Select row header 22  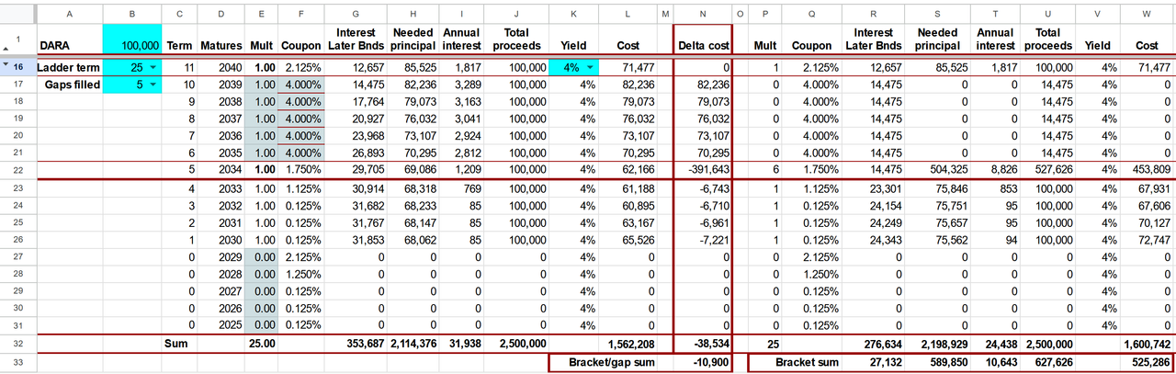[18, 170]
